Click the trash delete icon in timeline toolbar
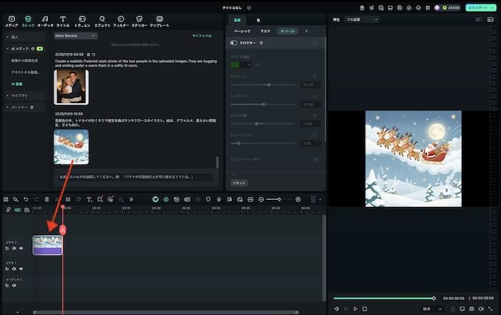 [47, 199]
